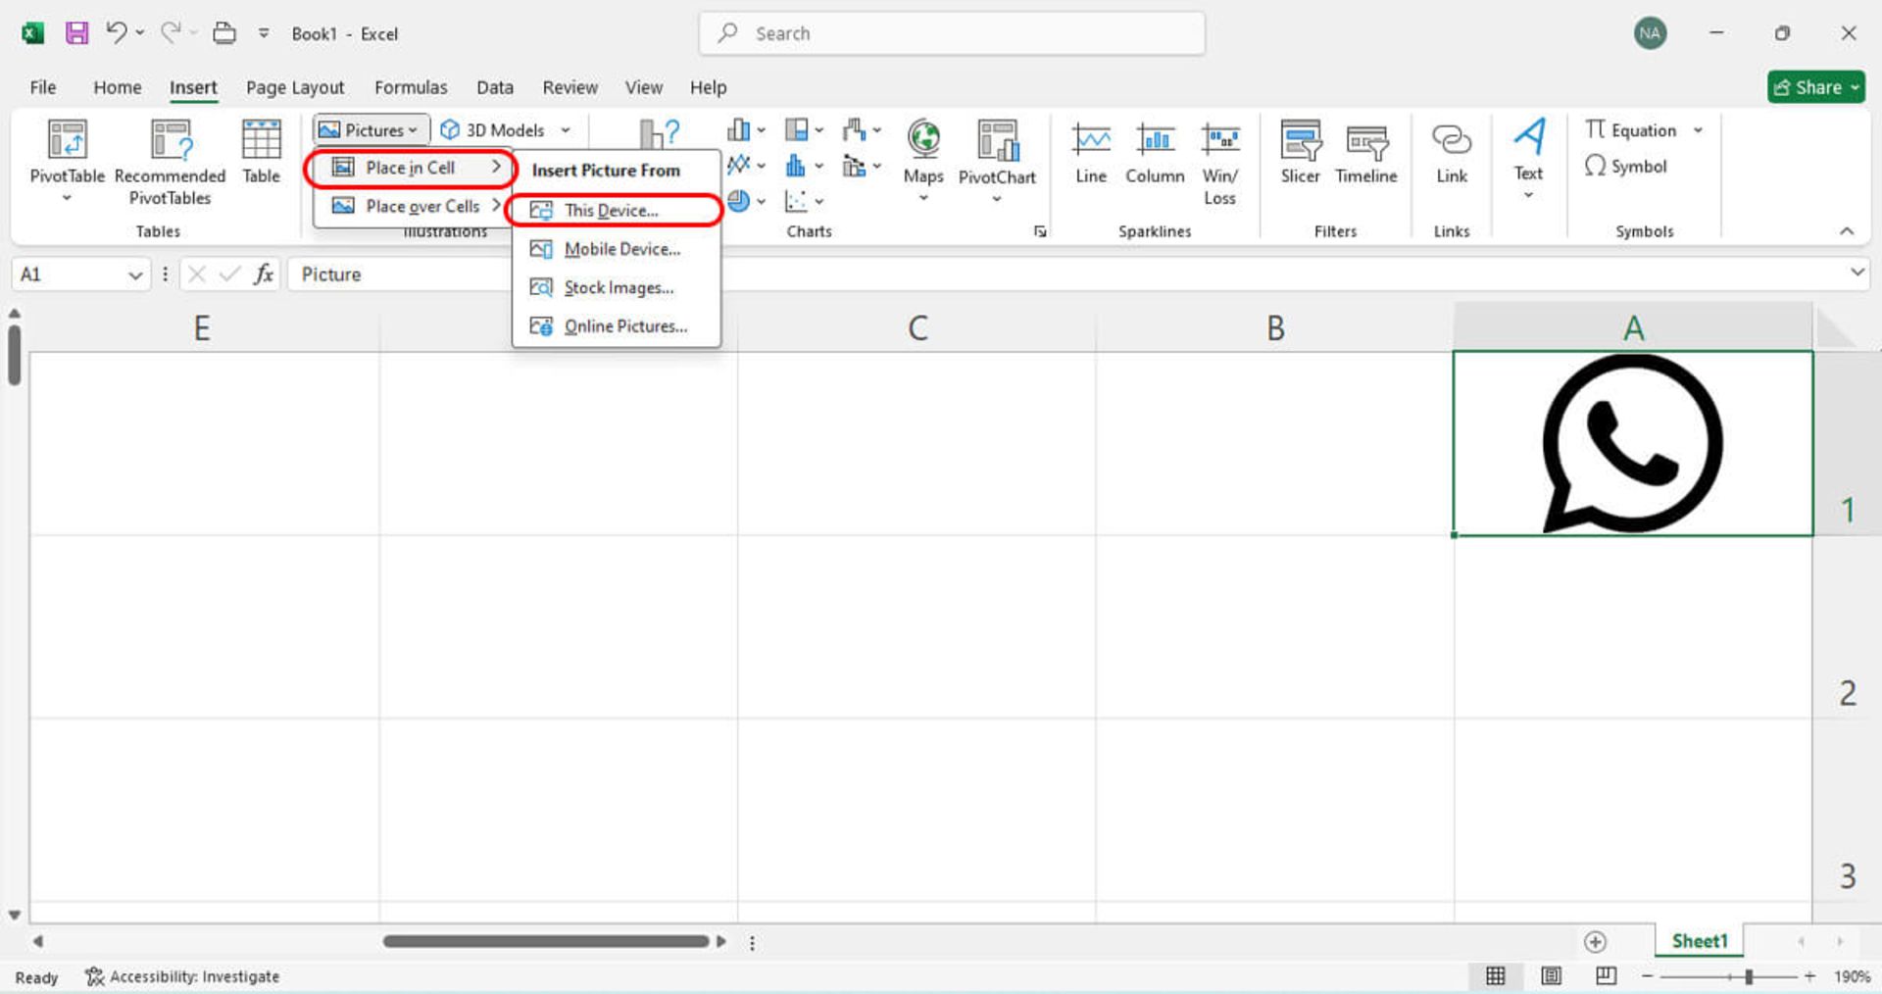Click the Symbol icon
This screenshot has height=994, width=1882.
1595,166
